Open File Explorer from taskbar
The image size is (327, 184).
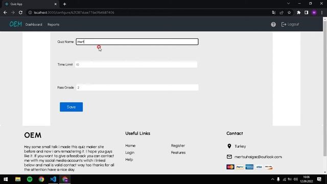(18, 179)
